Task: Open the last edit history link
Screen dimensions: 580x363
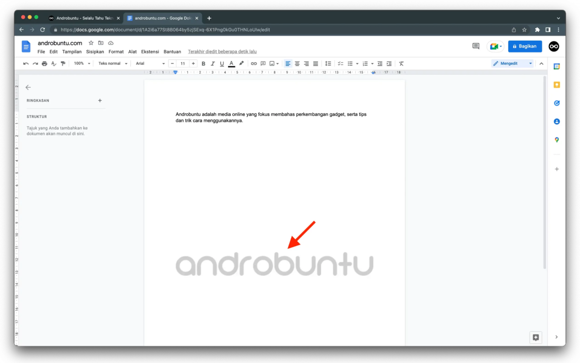Action: coord(222,52)
